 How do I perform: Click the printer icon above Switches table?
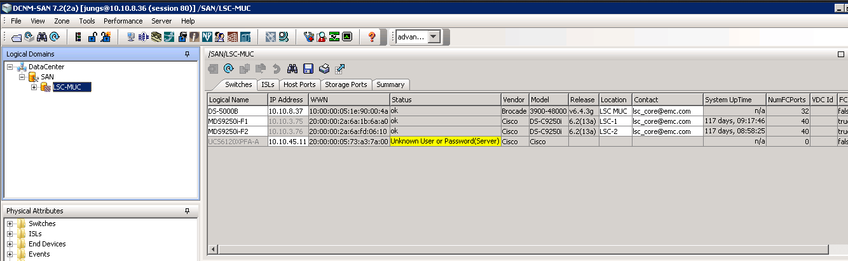(x=324, y=69)
